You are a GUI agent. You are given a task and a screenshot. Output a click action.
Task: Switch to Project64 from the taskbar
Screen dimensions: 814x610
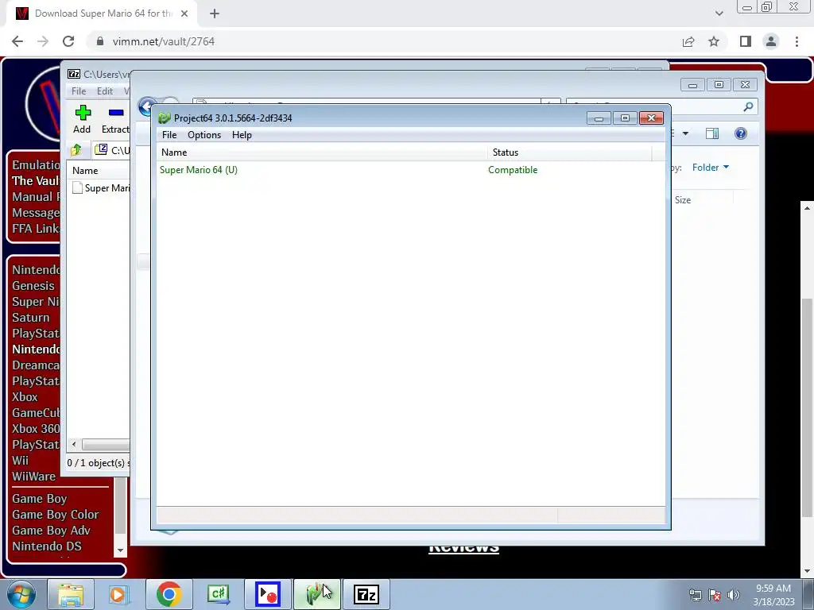[x=316, y=594]
